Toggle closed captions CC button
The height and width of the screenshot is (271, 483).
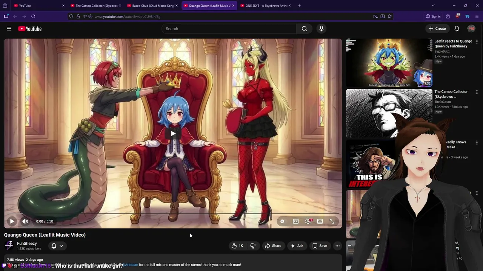coord(296,221)
